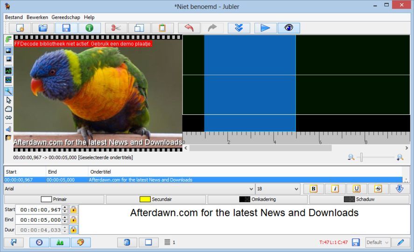The width and height of the screenshot is (414, 252).
Task: Toggle the first video frame display button
Action: click(x=8, y=50)
